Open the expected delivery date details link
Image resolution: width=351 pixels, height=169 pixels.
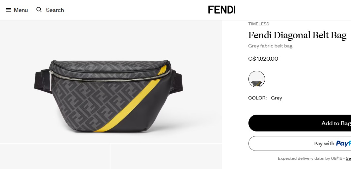coord(348,158)
